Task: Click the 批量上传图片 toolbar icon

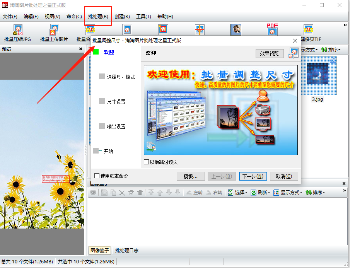Action: [54, 30]
